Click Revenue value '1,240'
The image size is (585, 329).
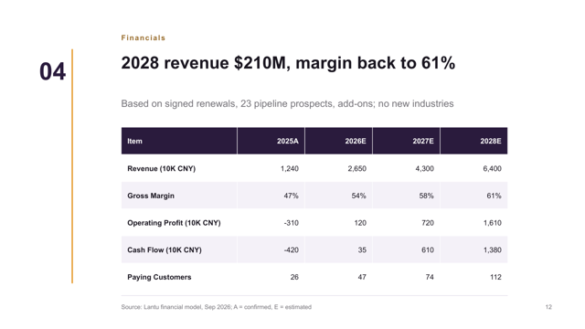290,168
